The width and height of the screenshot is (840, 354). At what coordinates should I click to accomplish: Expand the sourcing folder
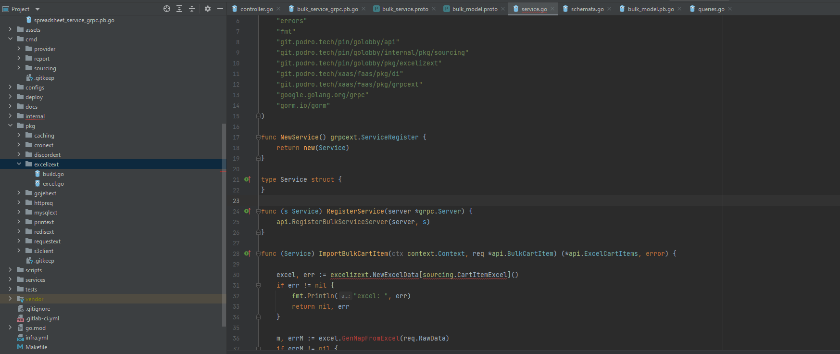[x=19, y=68]
